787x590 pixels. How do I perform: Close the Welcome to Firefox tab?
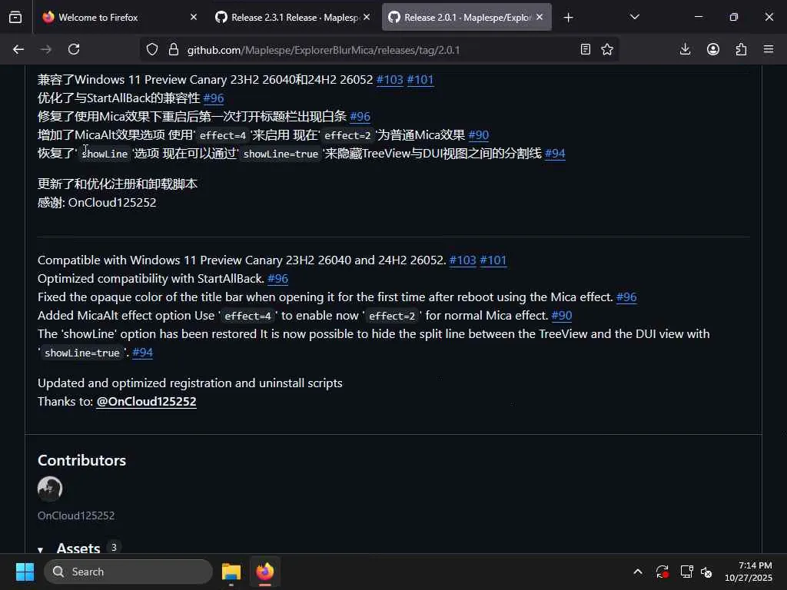pos(194,17)
